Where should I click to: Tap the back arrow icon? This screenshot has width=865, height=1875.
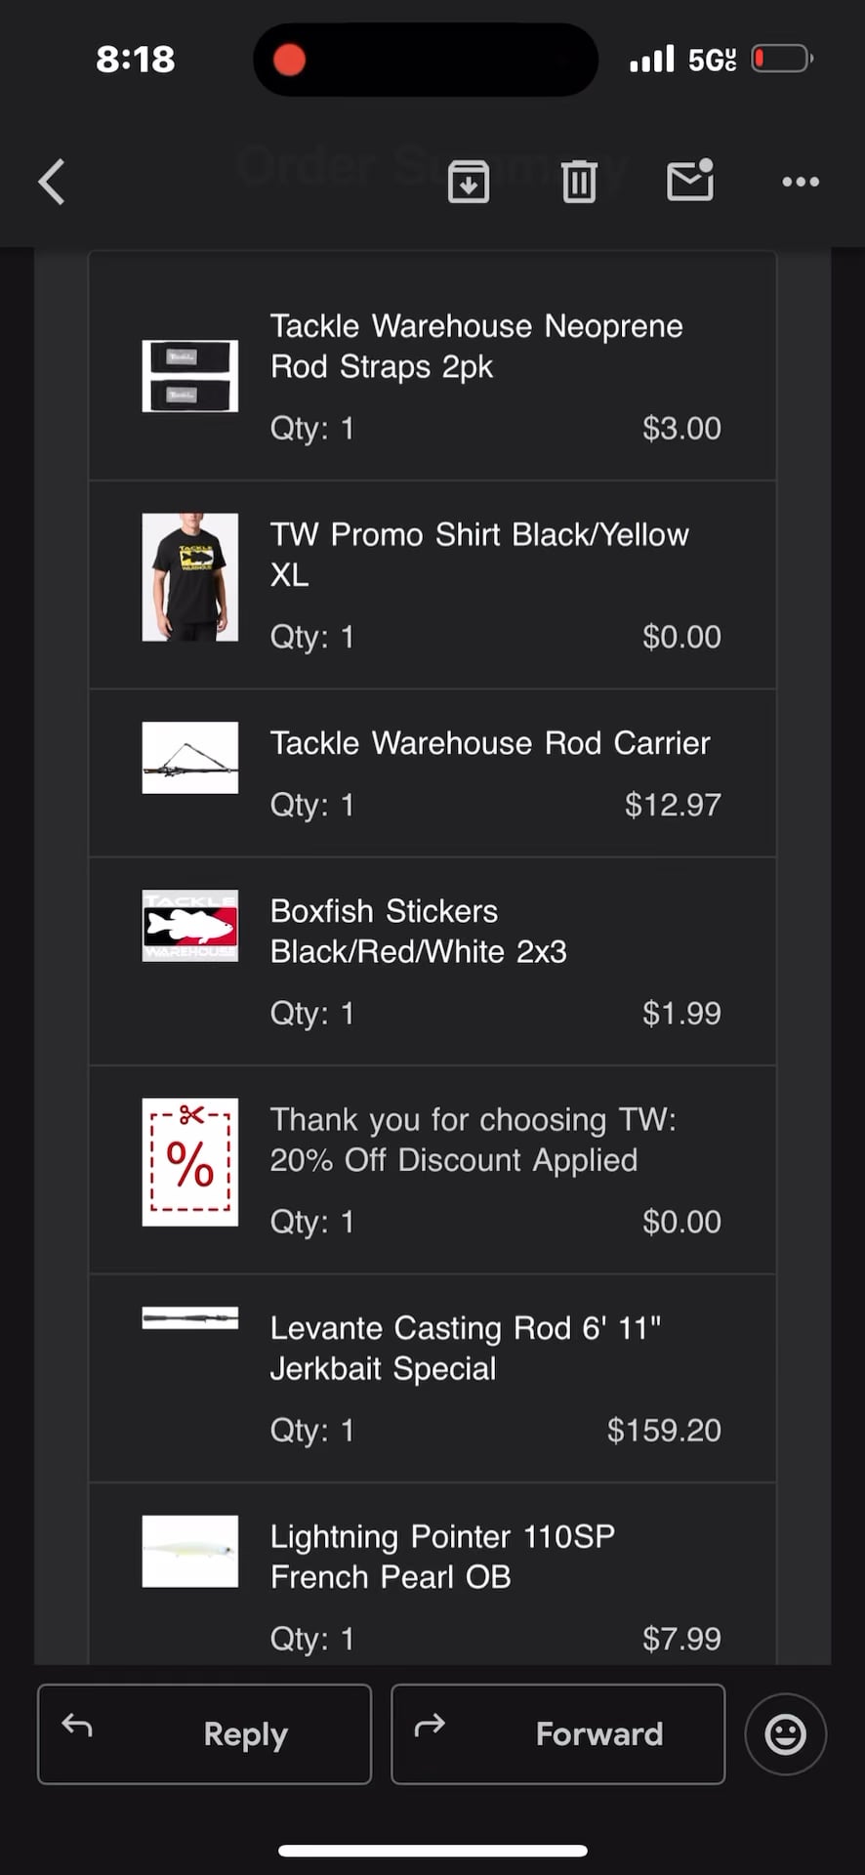(x=52, y=182)
